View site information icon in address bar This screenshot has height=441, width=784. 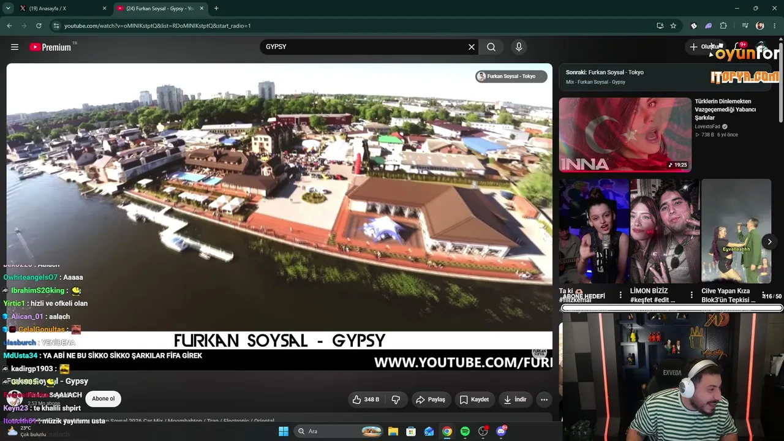click(56, 26)
